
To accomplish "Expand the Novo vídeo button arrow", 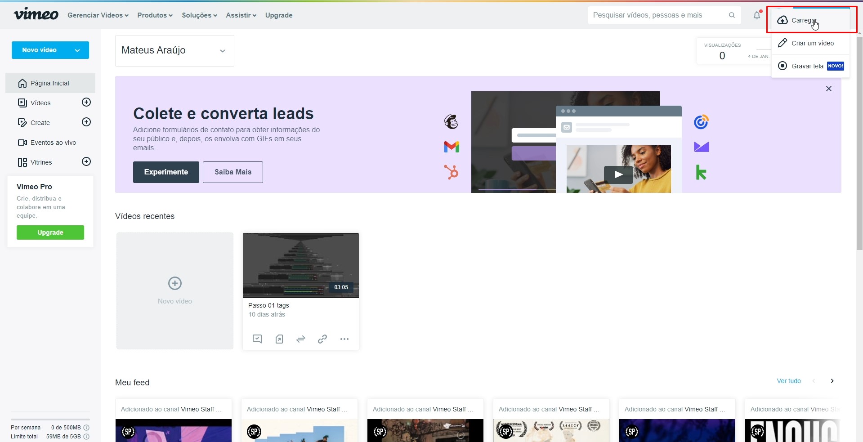I will [78, 50].
